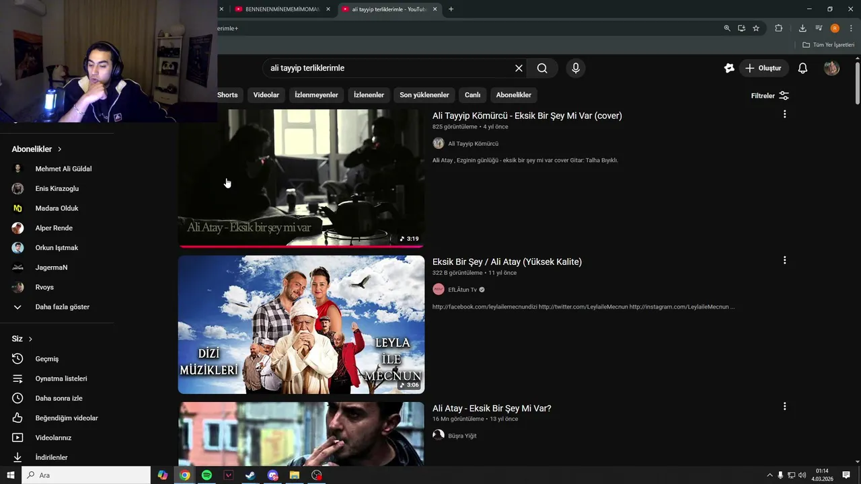This screenshot has width=861, height=484.
Task: Select the İzlenenler filter chip
Action: pos(369,95)
